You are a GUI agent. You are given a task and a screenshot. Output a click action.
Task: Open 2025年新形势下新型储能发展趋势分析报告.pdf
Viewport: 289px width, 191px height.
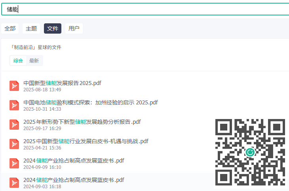click(x=82, y=122)
